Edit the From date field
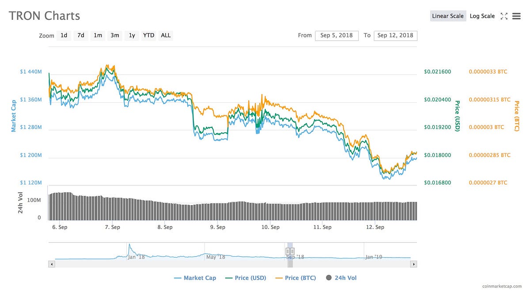 tap(337, 35)
